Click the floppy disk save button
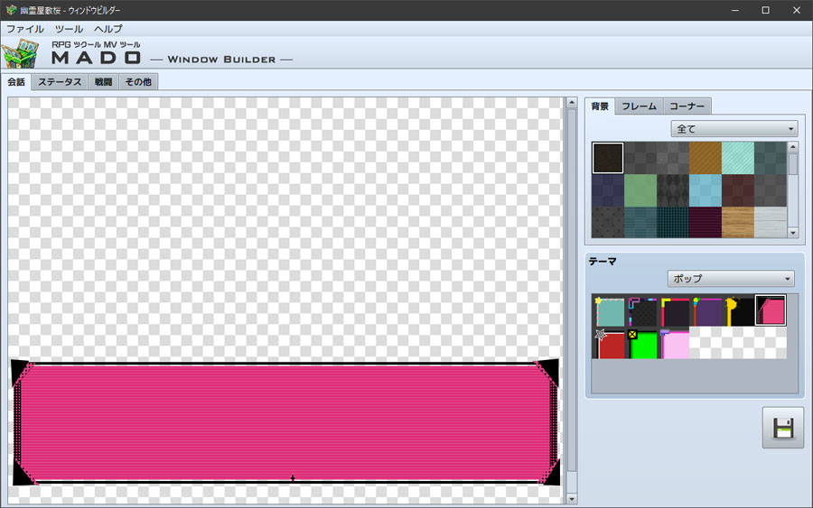 pyautogui.click(x=783, y=427)
